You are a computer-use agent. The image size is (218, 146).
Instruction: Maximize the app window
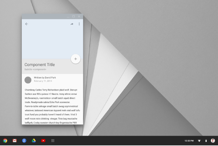(x=74, y=16)
